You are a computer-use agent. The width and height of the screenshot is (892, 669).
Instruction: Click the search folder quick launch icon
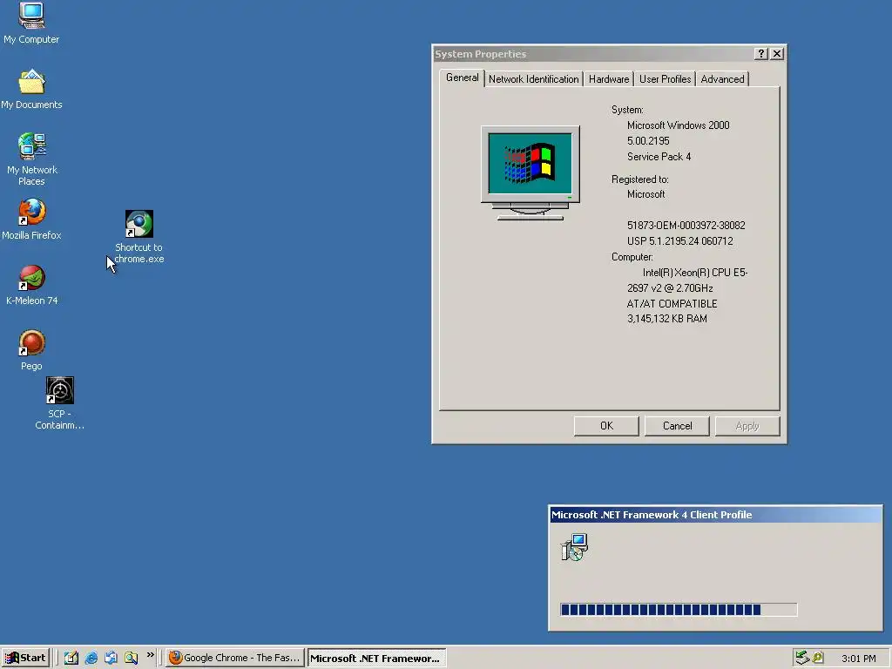pyautogui.click(x=131, y=658)
